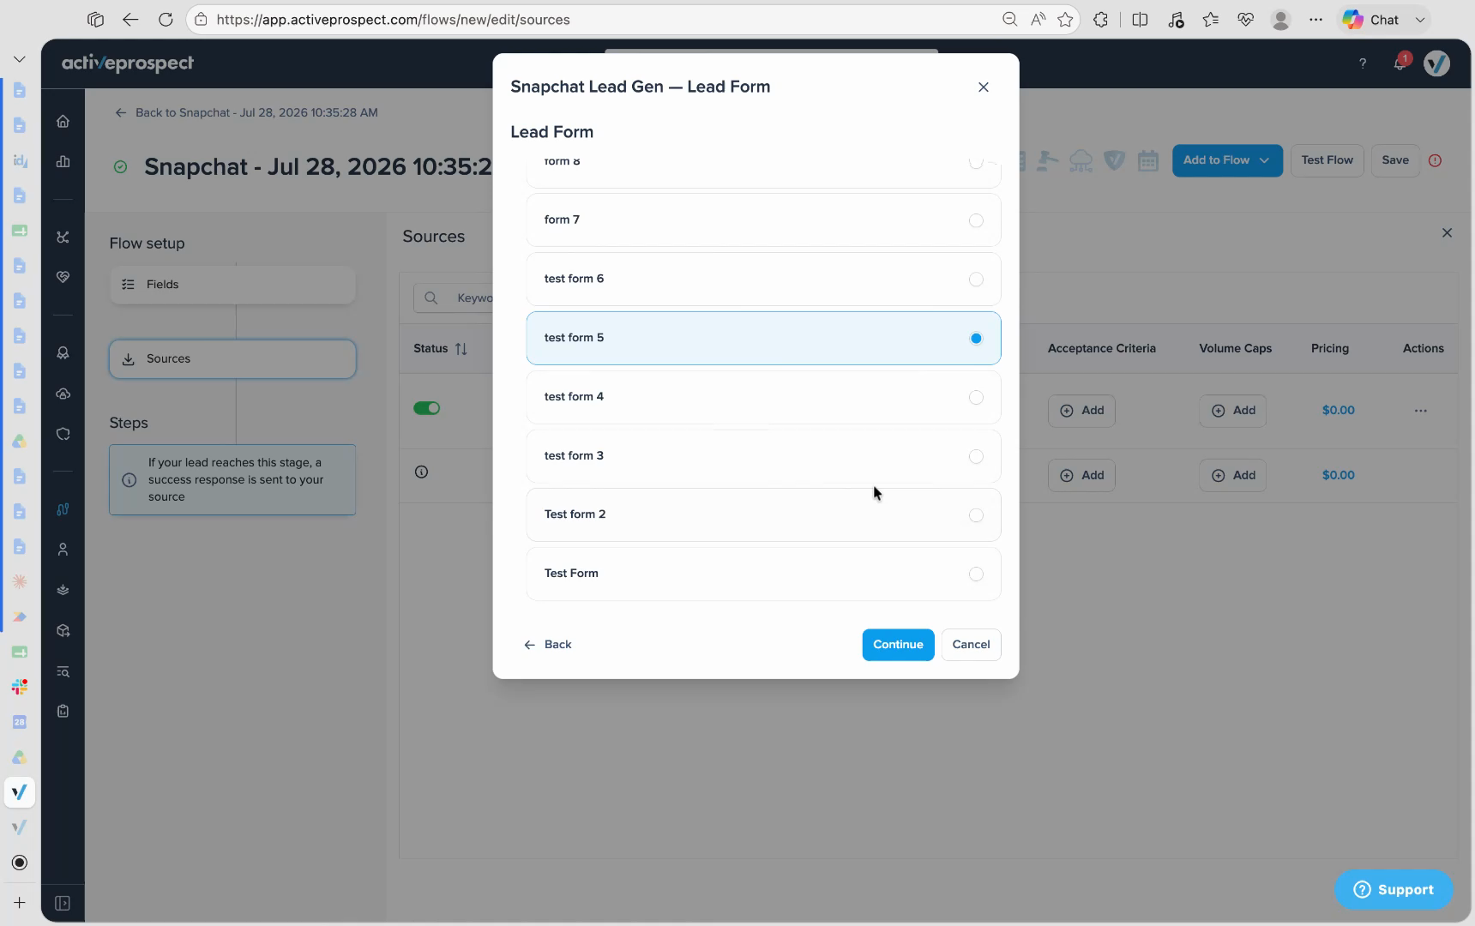
Task: Choose the 'test form 4' radio button
Action: pos(976,397)
